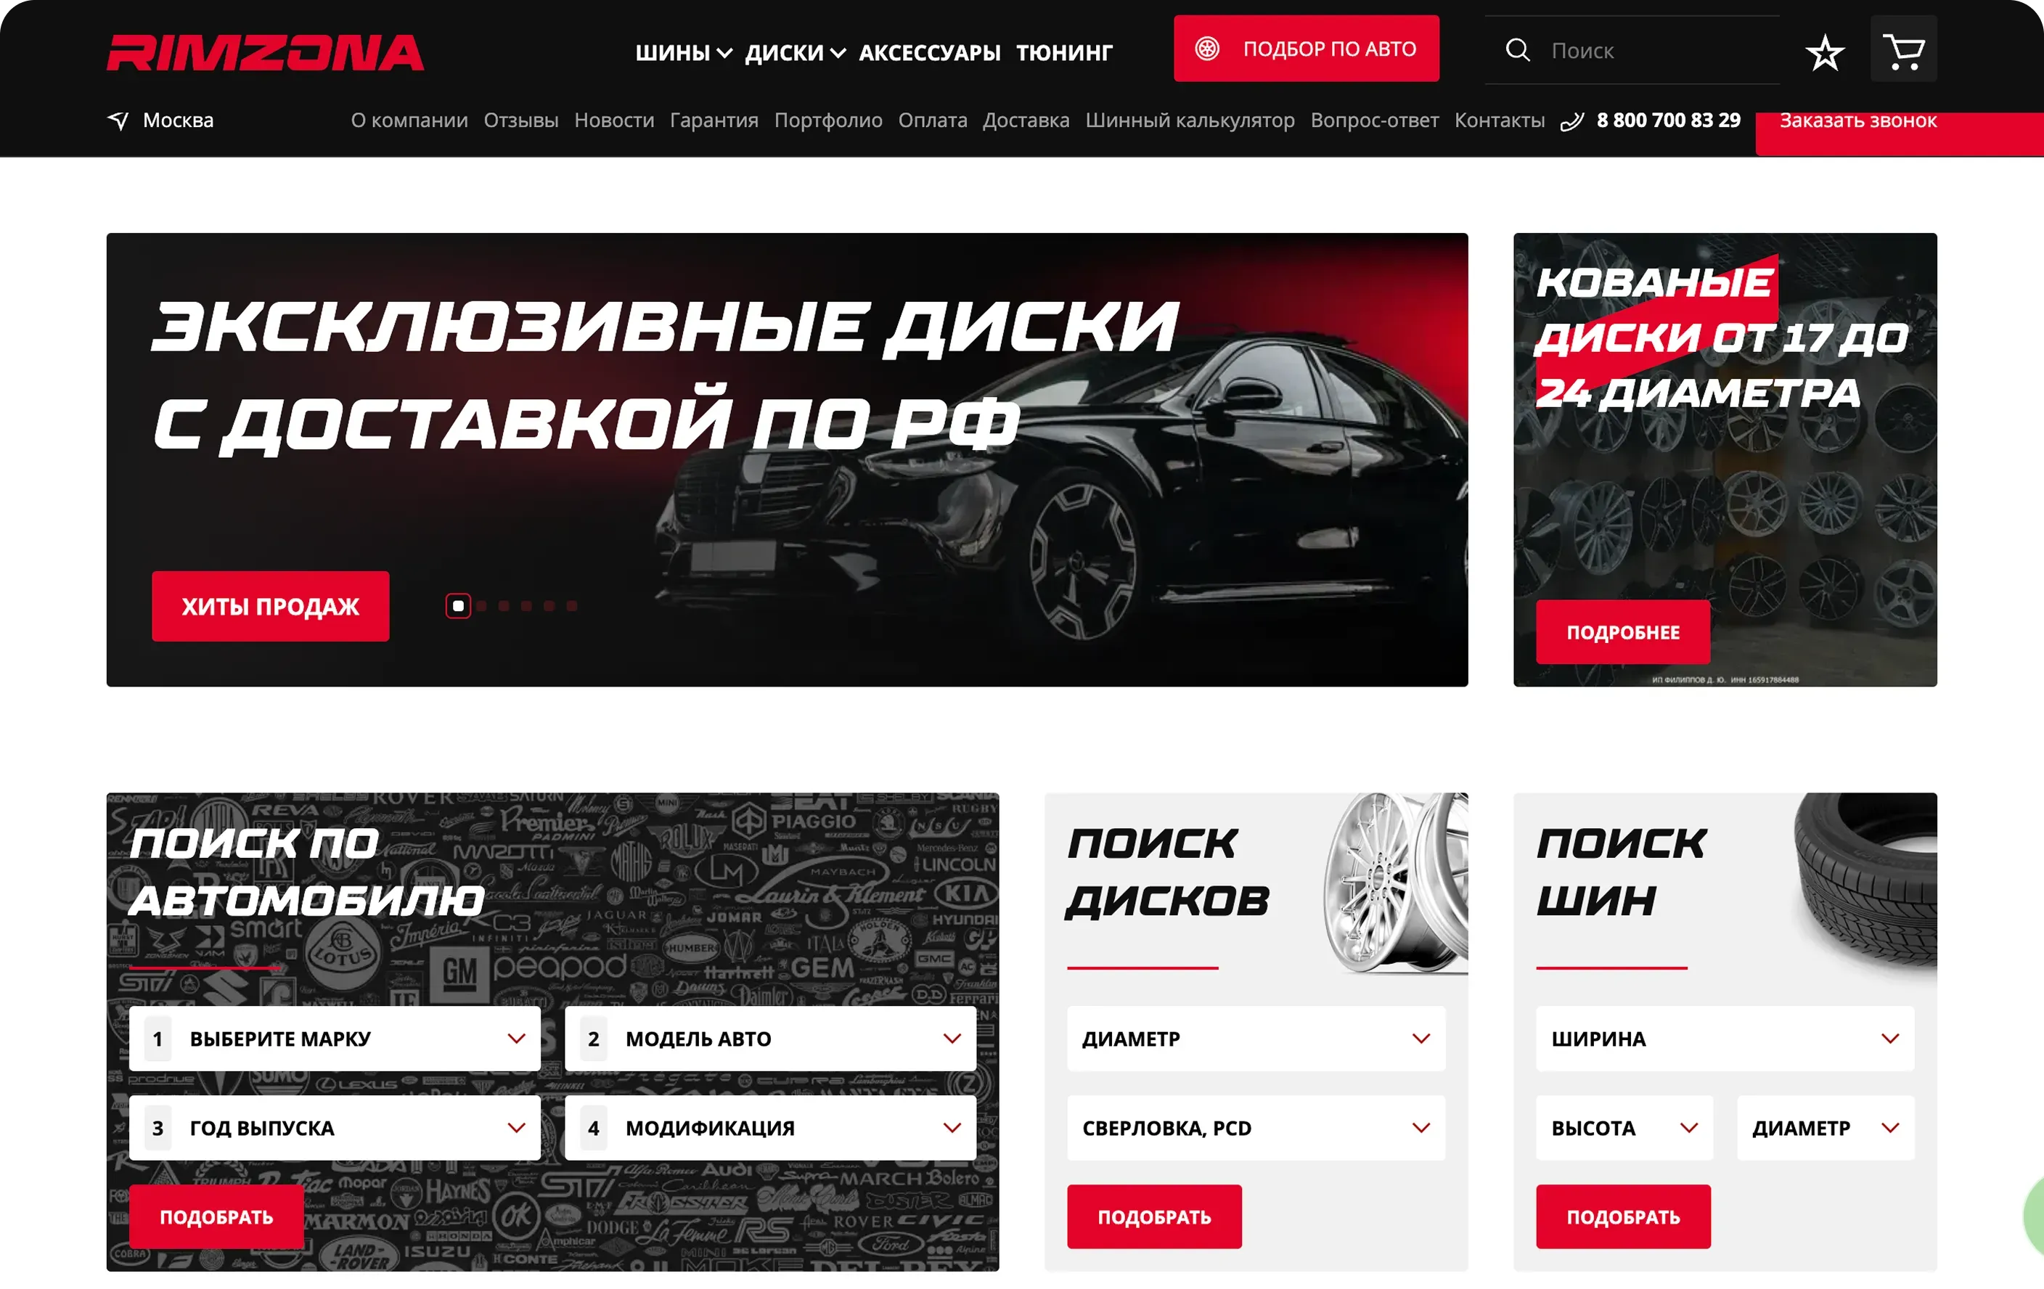Viewport: 2044px width, 1289px height.
Task: Click the wheel icon in Подбор по авто
Action: tap(1207, 49)
